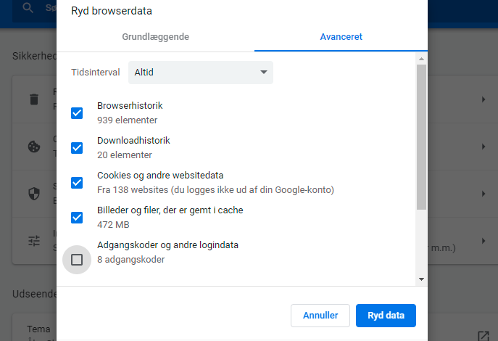Expand the chevron on the trash icon row
Image resolution: width=498 pixels, height=341 pixels.
tap(484, 99)
